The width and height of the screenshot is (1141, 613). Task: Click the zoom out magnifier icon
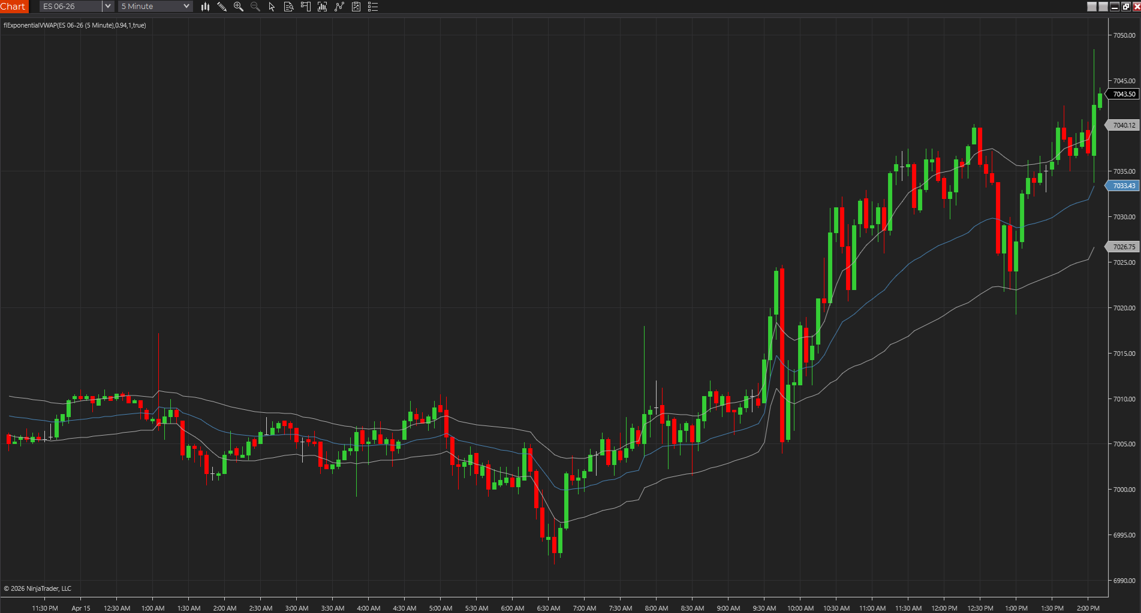tap(255, 7)
